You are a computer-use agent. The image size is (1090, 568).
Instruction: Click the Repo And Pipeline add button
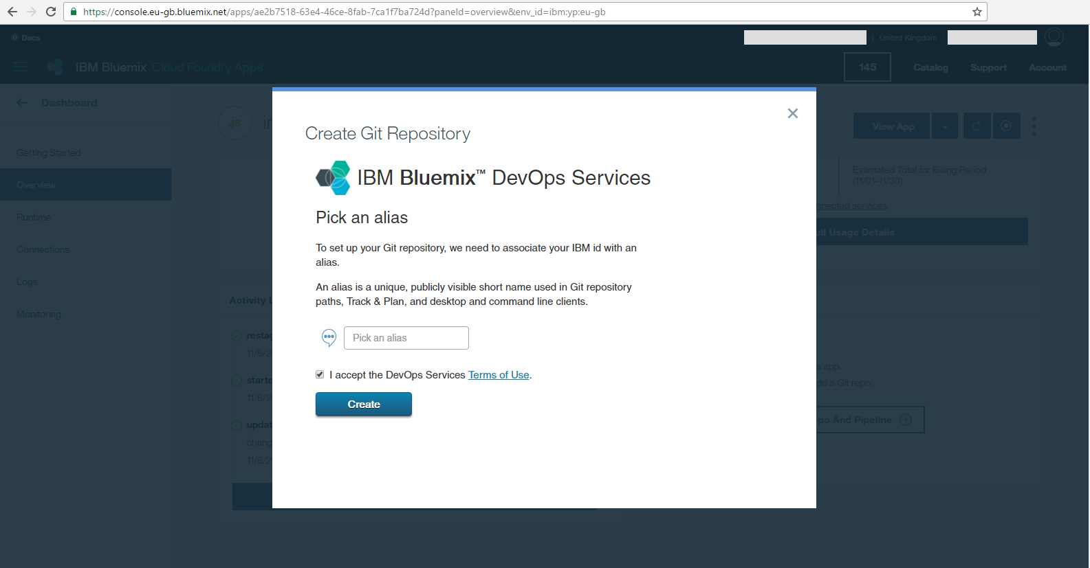point(870,420)
